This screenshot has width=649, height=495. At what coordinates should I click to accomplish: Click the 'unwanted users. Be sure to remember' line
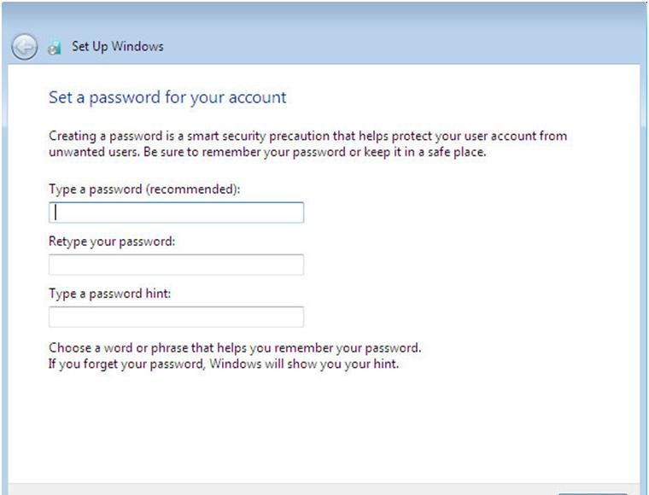point(267,152)
